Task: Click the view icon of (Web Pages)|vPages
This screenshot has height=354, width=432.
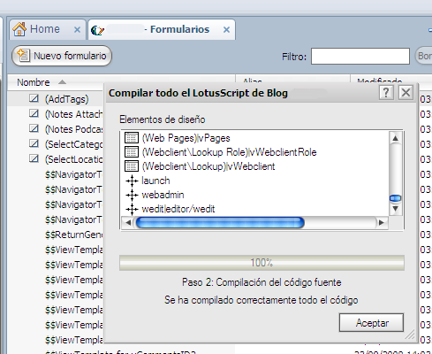Action: 132,138
